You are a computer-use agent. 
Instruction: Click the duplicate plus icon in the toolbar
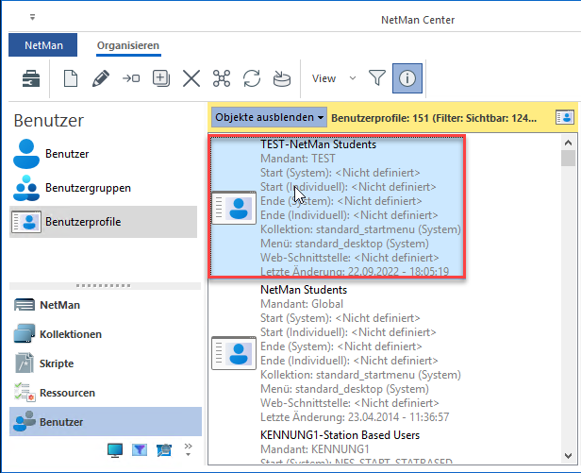point(161,78)
